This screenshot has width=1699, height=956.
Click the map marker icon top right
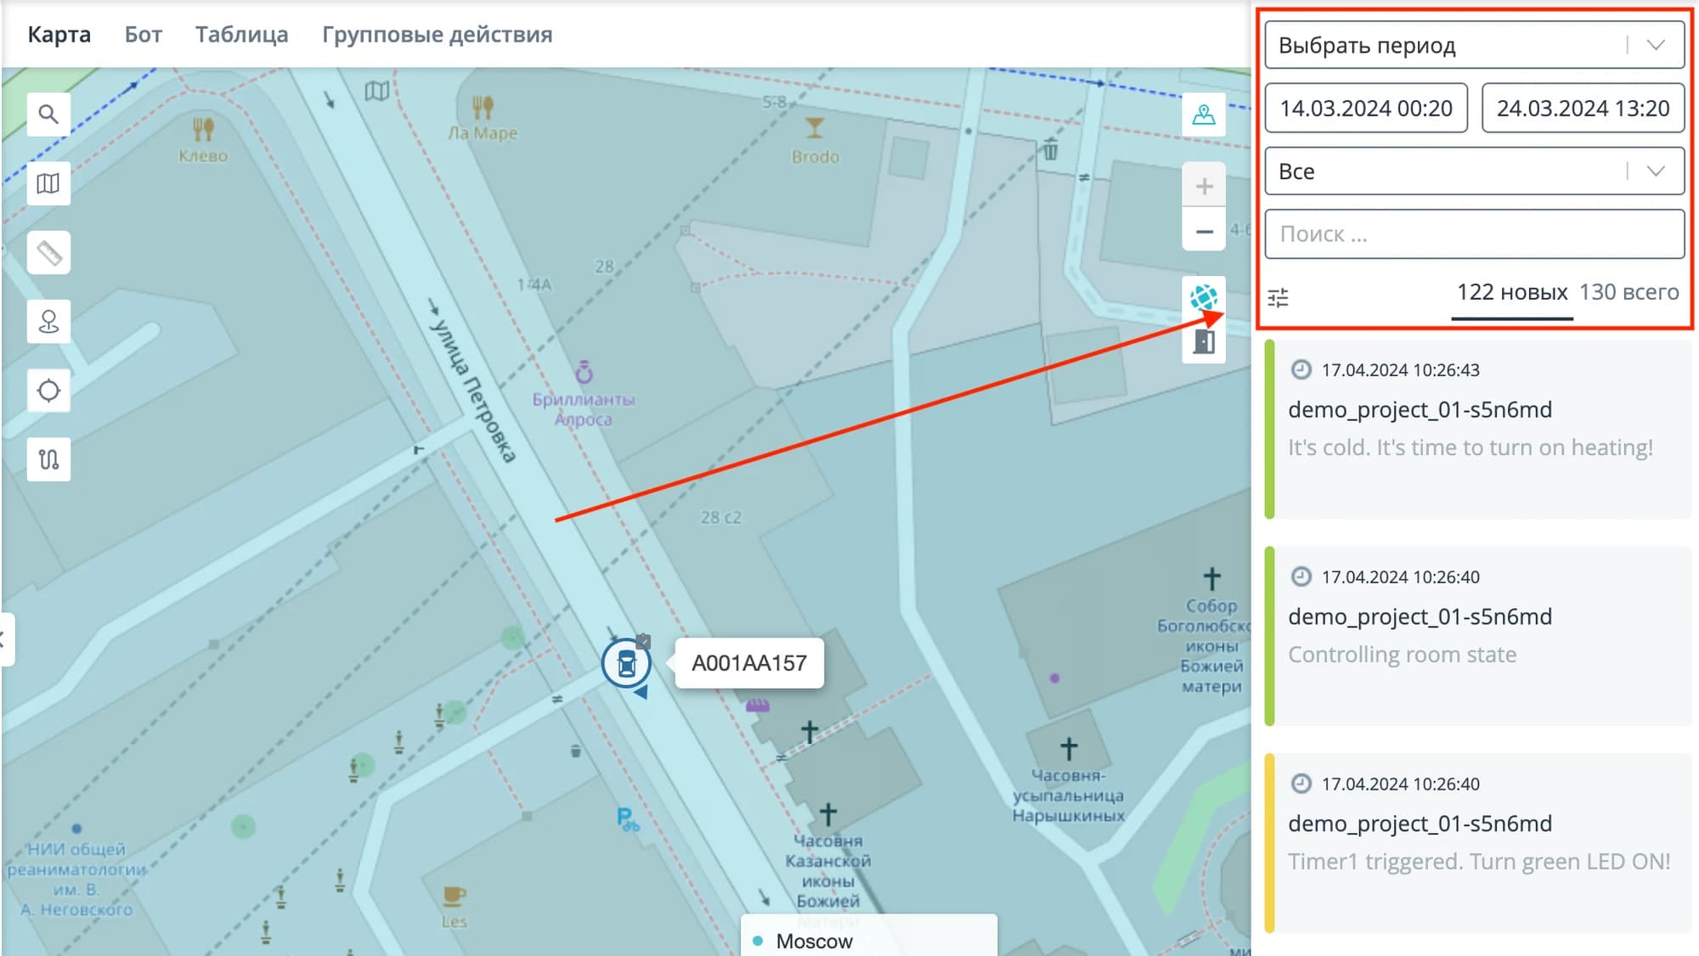[1203, 115]
